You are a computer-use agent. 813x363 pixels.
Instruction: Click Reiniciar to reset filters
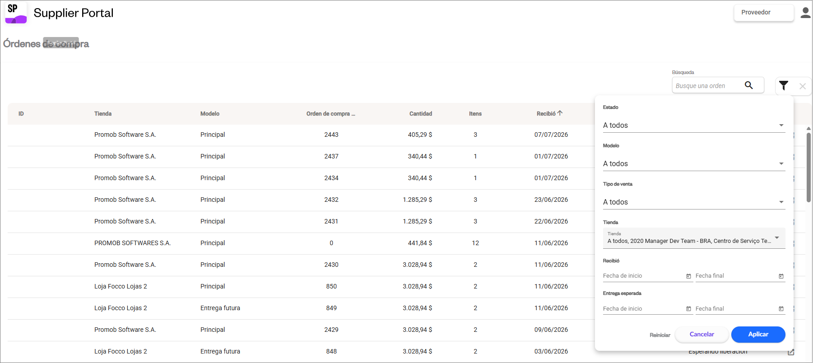point(660,335)
